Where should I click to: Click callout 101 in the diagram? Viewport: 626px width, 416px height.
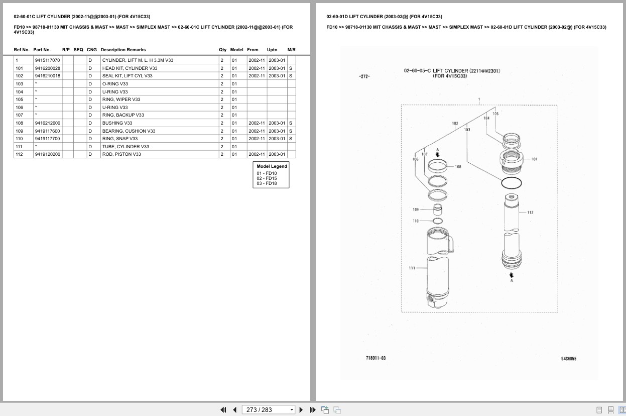(x=534, y=159)
